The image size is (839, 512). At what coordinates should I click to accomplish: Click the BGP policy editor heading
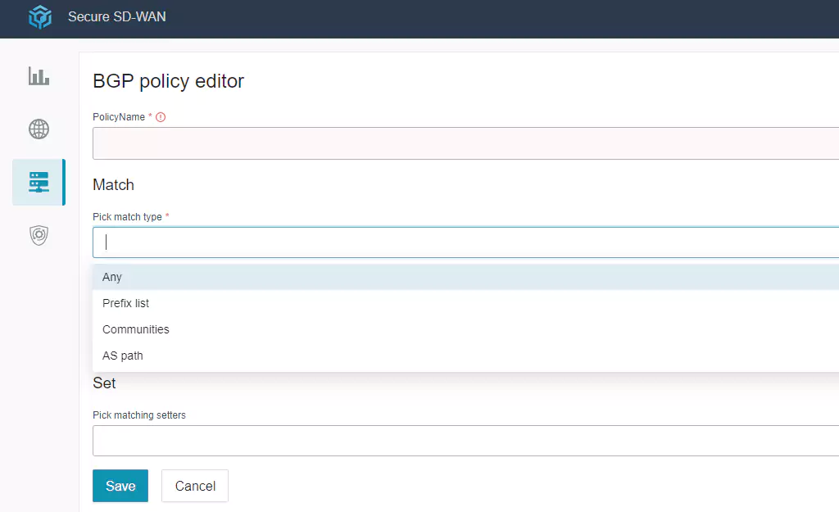(168, 81)
